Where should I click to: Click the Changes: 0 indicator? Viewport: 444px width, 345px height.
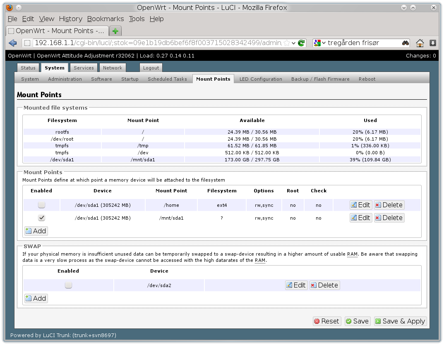(x=421, y=56)
